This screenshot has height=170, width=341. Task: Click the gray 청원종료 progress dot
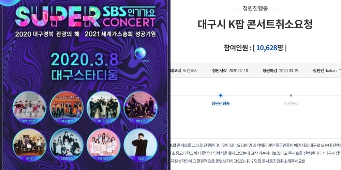point(291,96)
